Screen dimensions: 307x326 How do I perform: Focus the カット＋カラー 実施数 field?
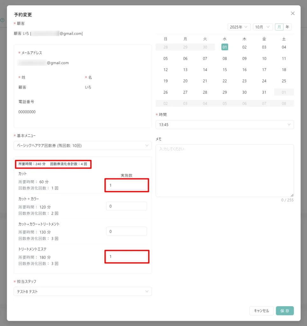127,206
